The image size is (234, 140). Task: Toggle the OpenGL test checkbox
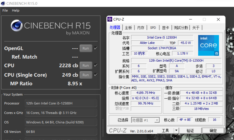click(x=96, y=48)
